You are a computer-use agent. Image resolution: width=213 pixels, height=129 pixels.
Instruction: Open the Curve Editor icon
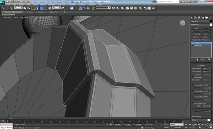pyautogui.click(x=131, y=8)
